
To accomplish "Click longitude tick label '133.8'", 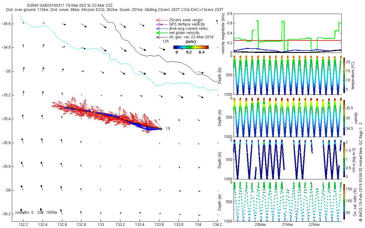I will pos(179,224).
